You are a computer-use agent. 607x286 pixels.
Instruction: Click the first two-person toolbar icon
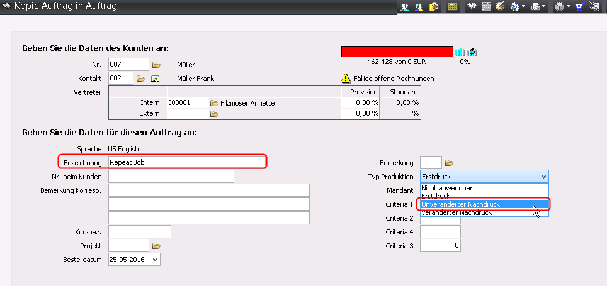coord(406,6)
